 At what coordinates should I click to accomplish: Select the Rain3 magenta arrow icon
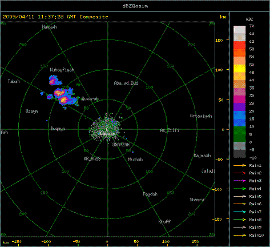(x=240, y=181)
